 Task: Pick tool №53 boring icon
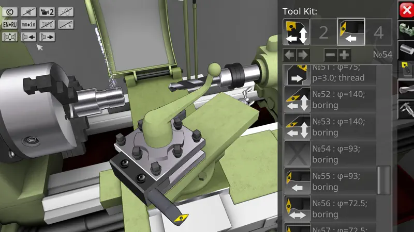pos(297,126)
